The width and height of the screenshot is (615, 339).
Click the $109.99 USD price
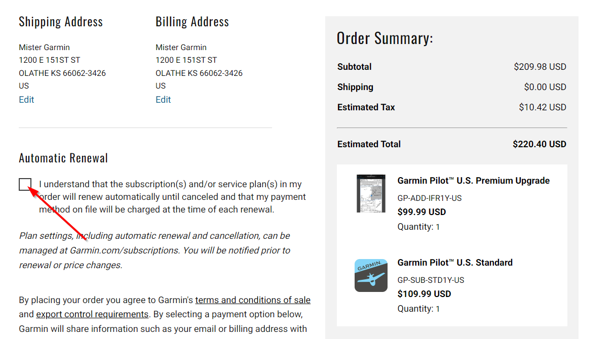[x=424, y=294]
